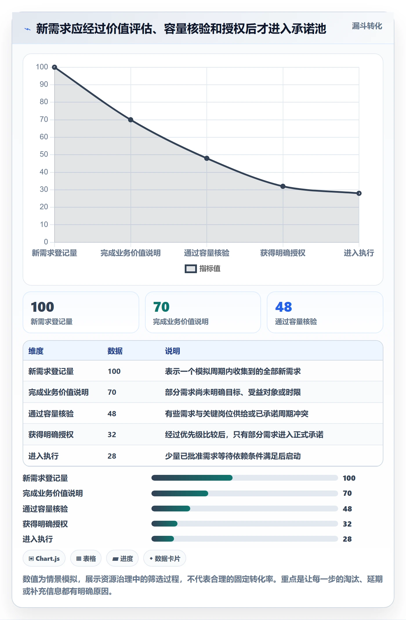
Task: Select the chart point for 获得明确授权
Action: [x=283, y=186]
